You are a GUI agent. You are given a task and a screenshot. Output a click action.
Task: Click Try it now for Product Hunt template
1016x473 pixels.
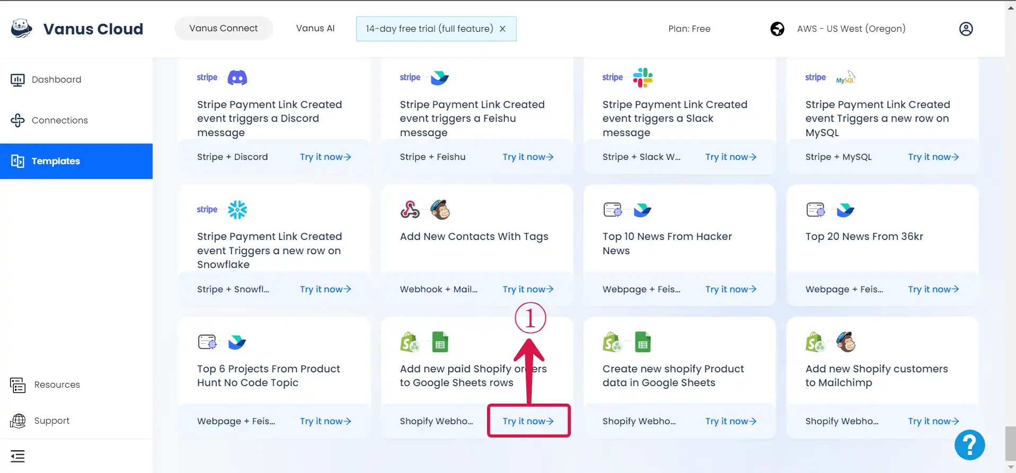pos(325,421)
